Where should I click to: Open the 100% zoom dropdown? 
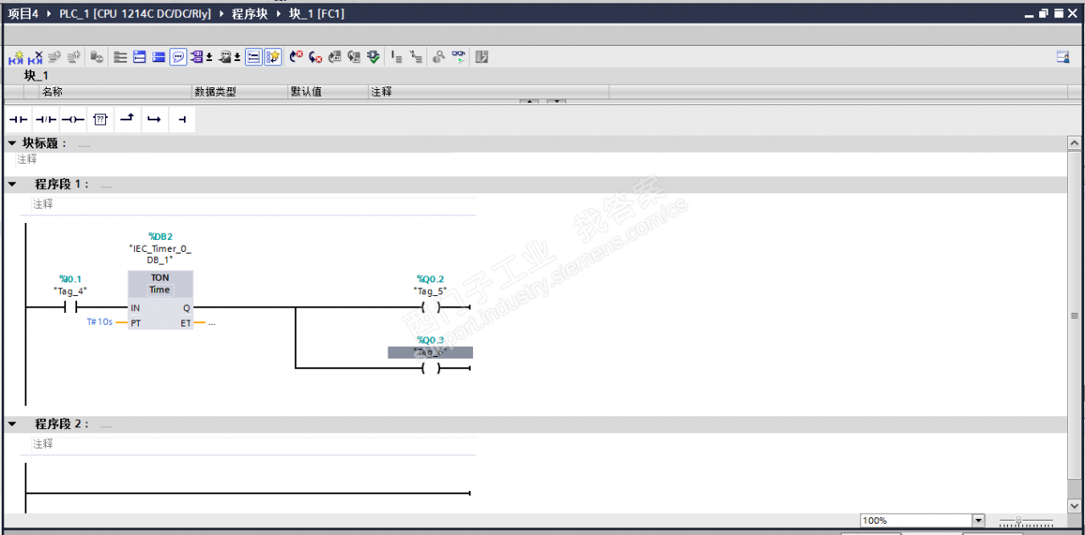(978, 521)
